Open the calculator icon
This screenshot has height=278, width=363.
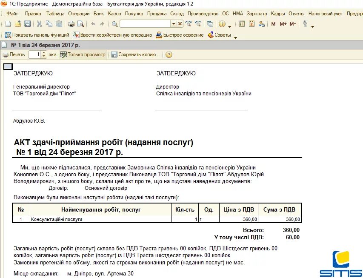tap(242, 24)
